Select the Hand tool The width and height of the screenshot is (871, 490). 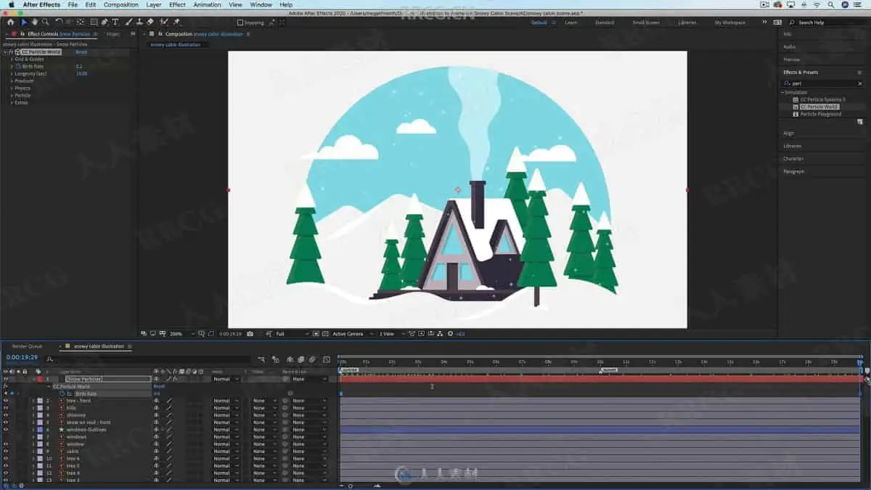pyautogui.click(x=34, y=23)
